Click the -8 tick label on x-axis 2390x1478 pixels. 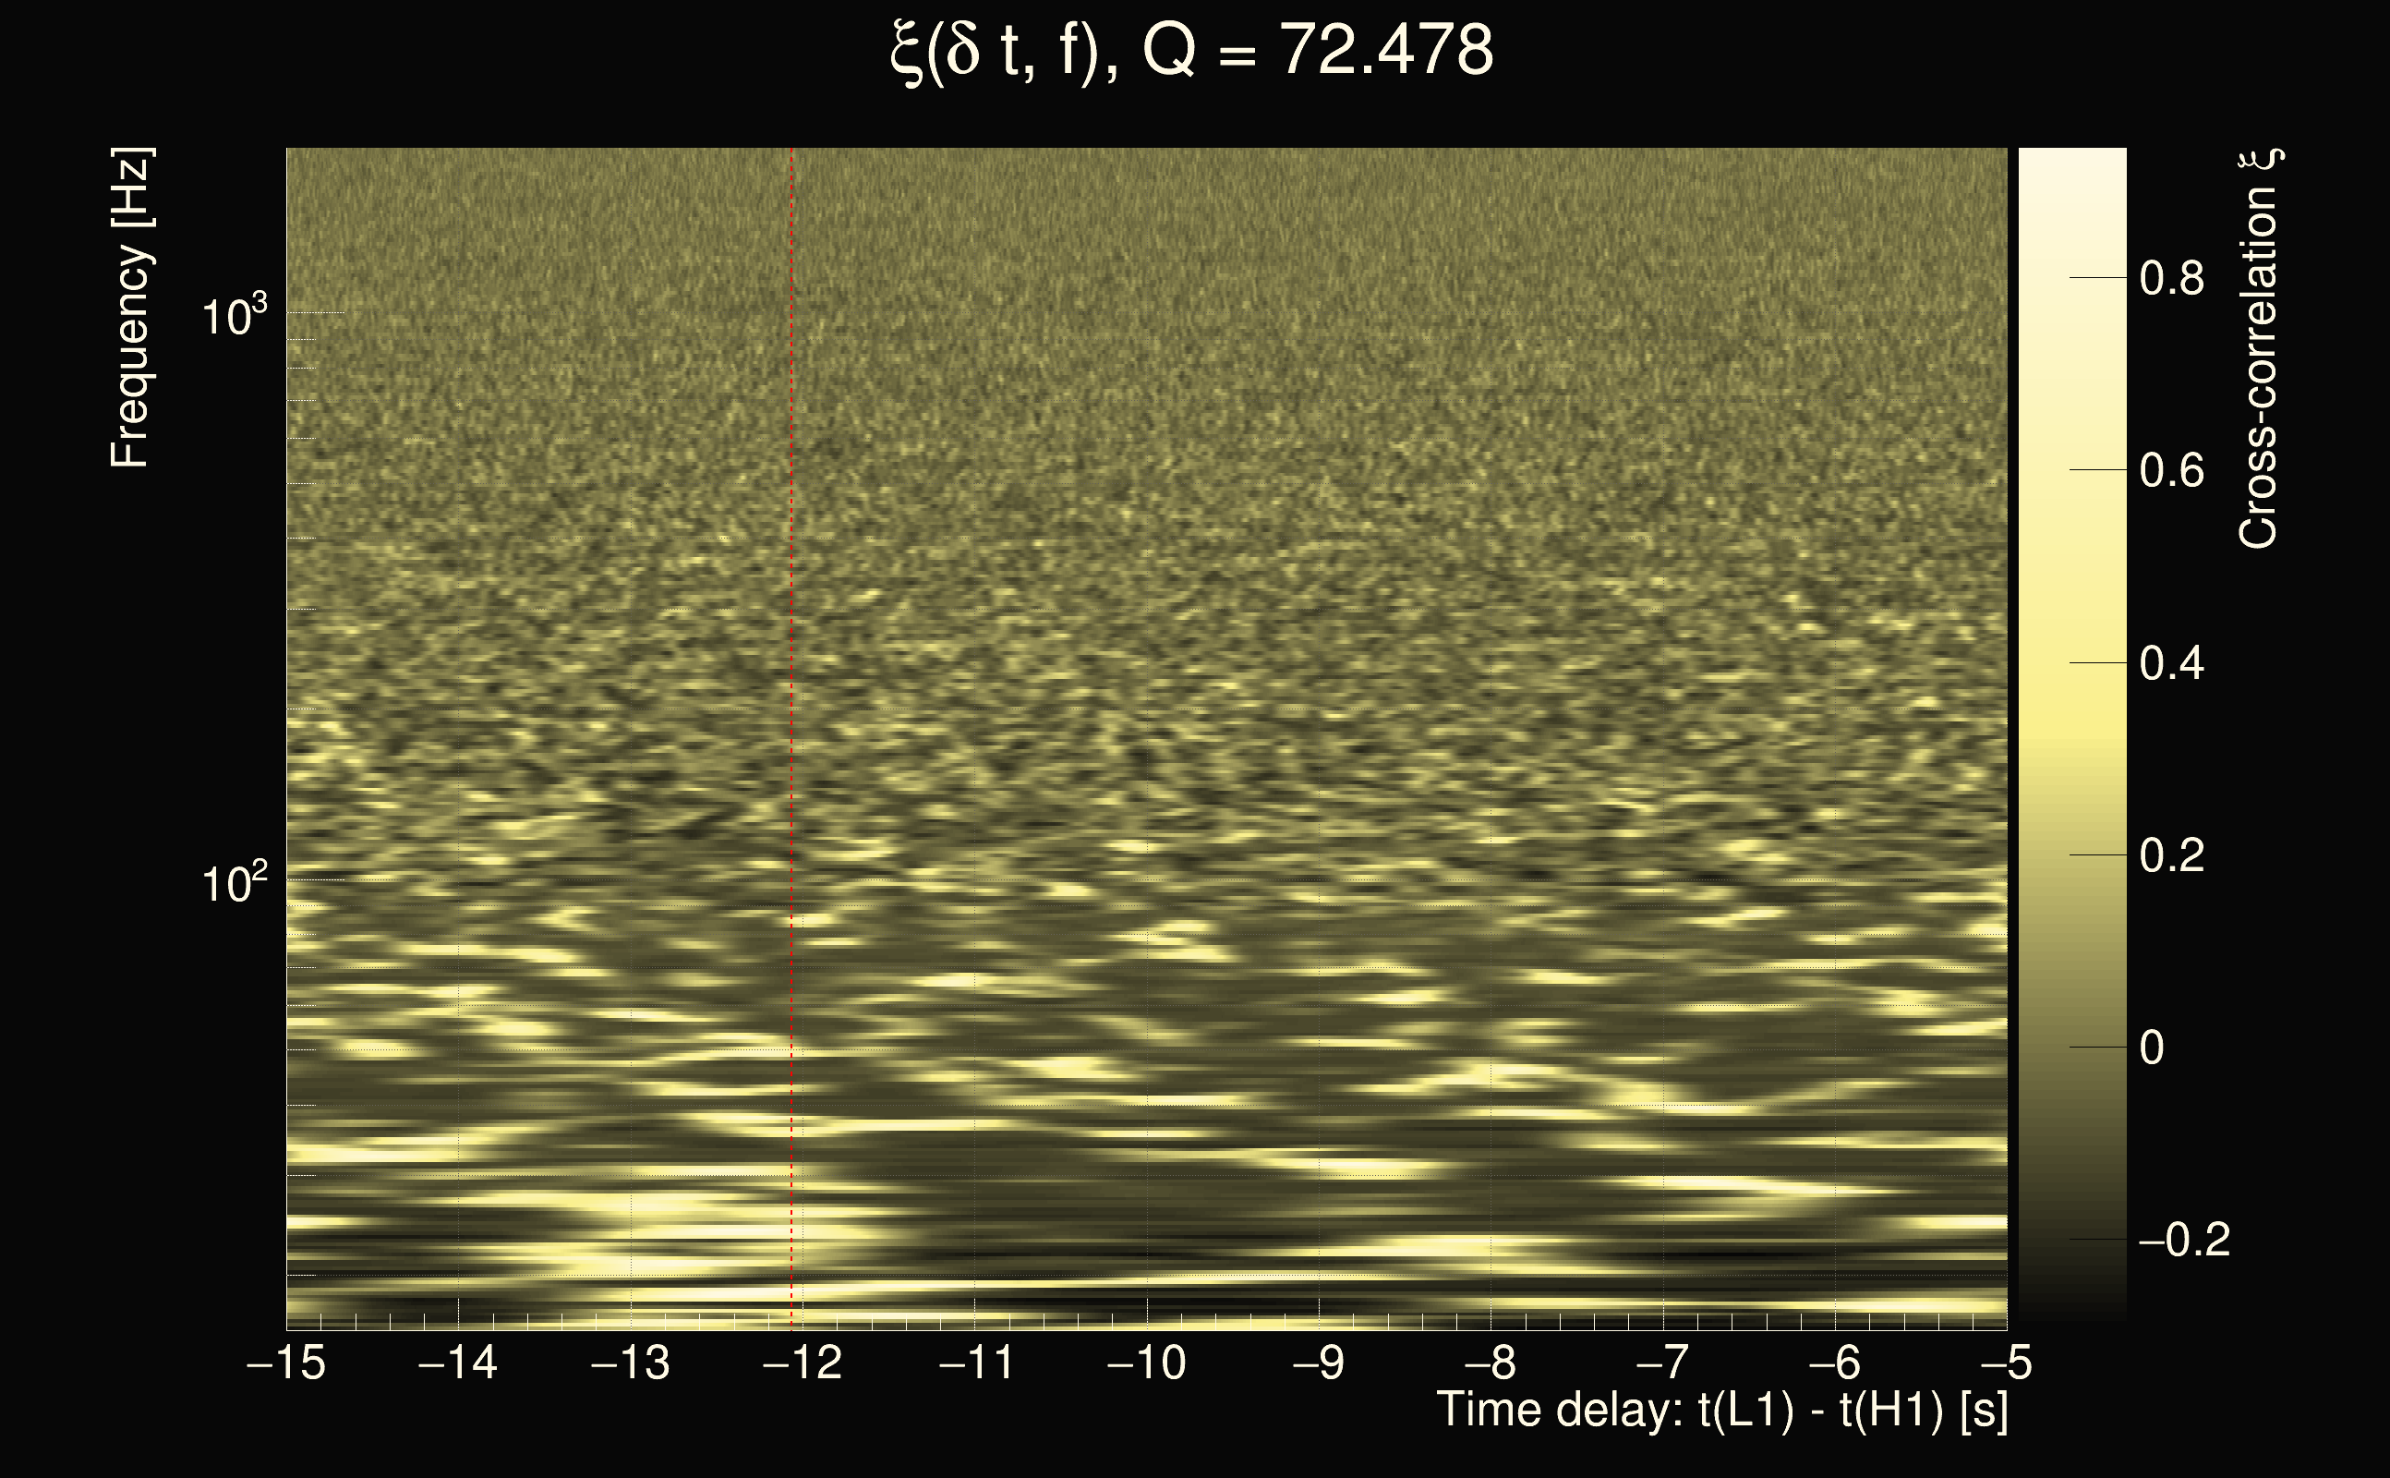[1491, 1363]
